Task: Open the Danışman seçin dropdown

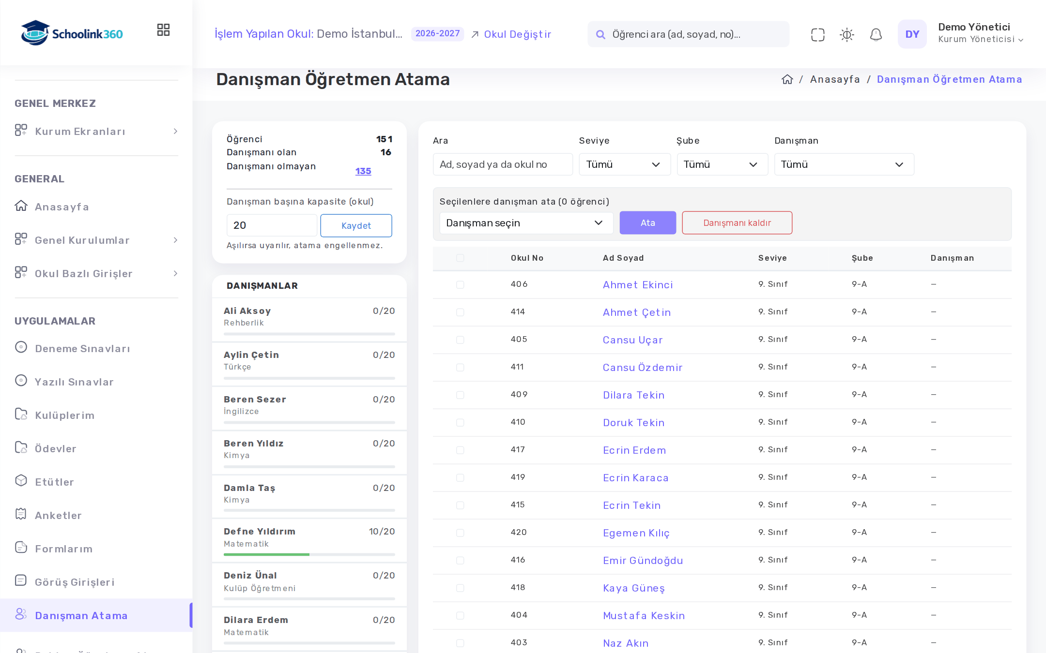Action: 526,223
